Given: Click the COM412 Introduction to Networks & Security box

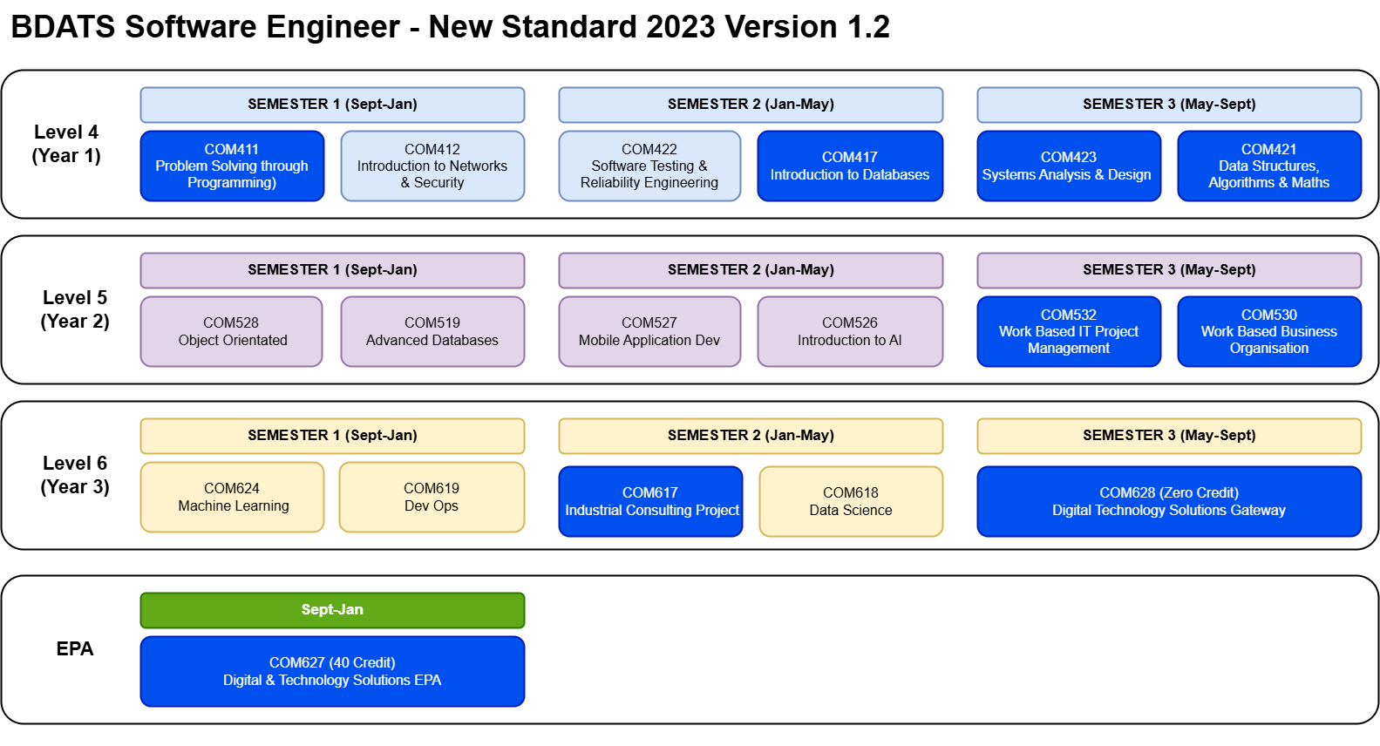Looking at the screenshot, I should click(x=432, y=166).
